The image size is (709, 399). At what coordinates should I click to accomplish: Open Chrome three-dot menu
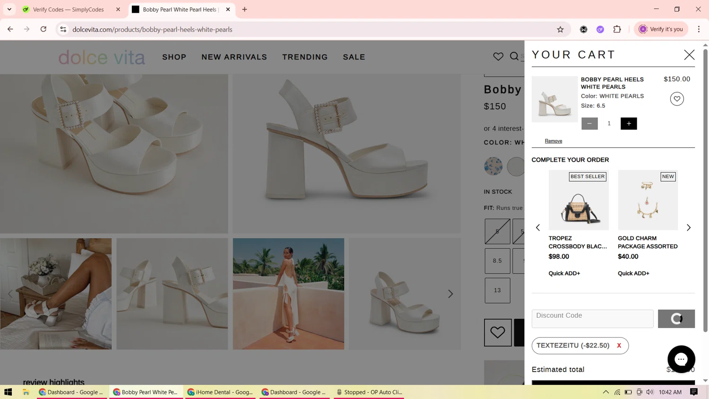pyautogui.click(x=699, y=29)
